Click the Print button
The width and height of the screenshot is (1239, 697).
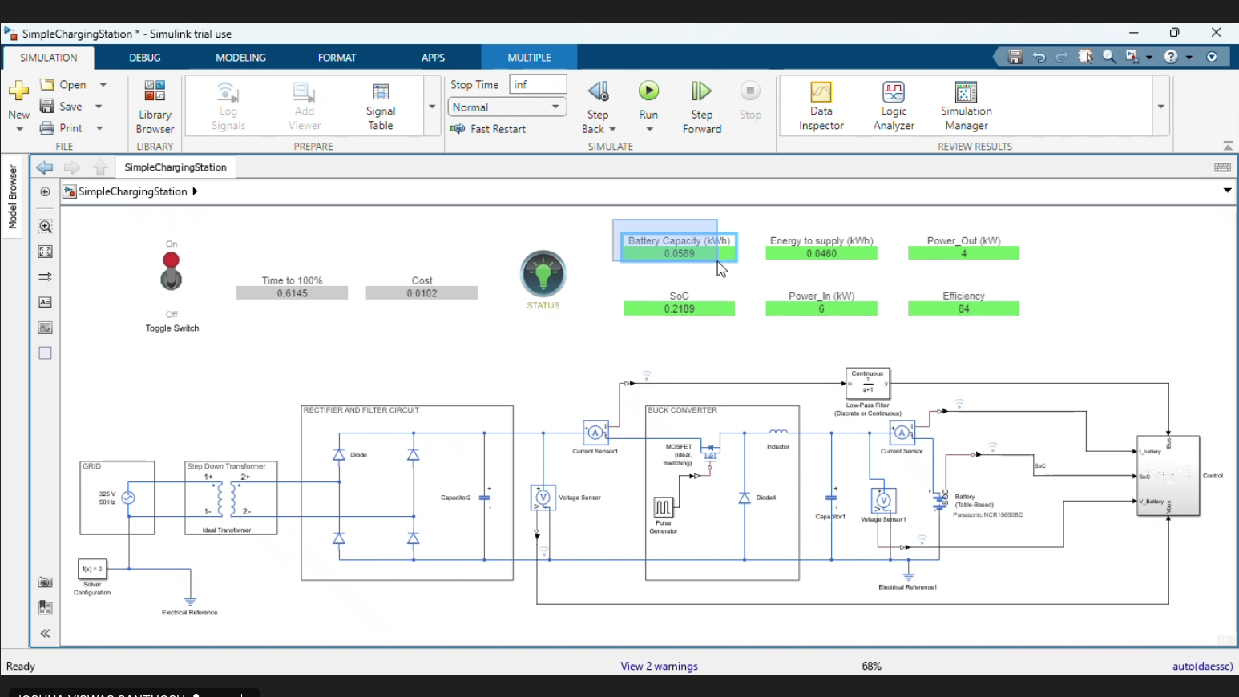[x=63, y=128]
